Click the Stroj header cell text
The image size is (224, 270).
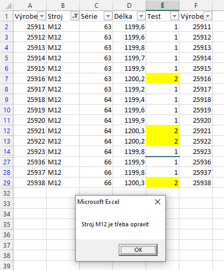(x=55, y=17)
